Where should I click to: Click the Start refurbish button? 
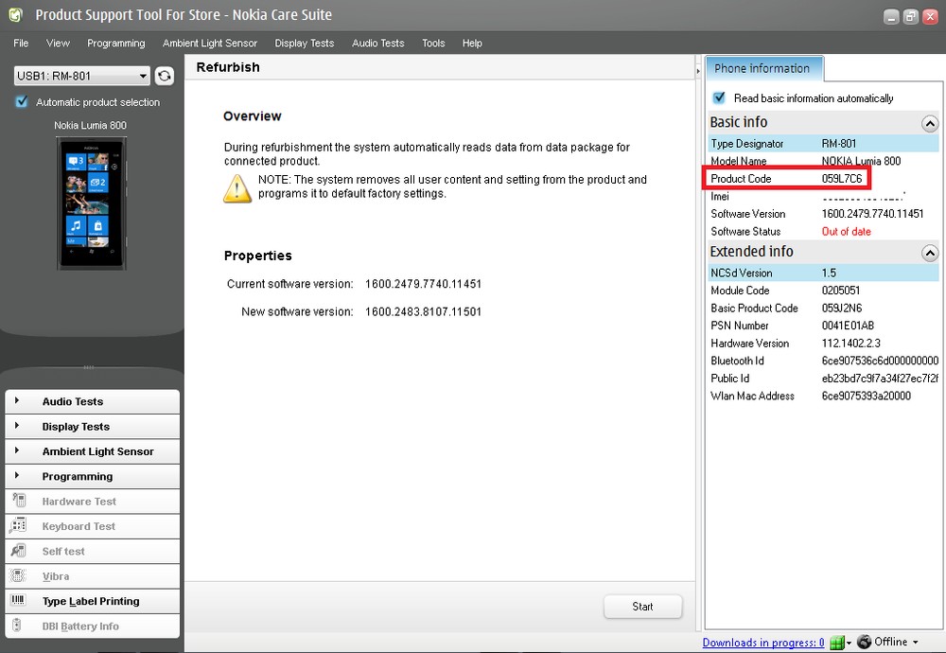coord(642,607)
